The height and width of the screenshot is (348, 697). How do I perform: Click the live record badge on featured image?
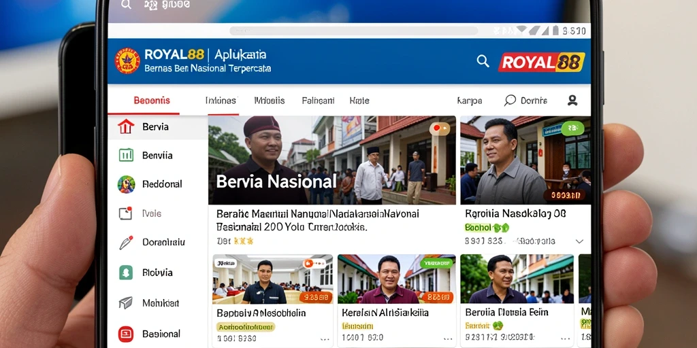[x=439, y=128]
